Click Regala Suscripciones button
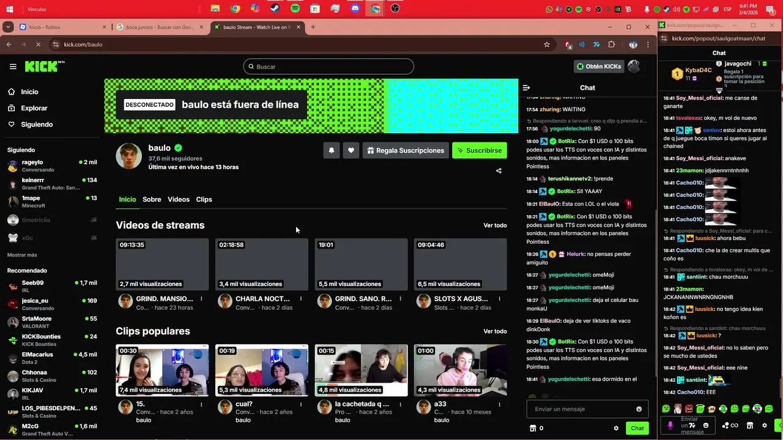This screenshot has height=440, width=783. (x=406, y=150)
